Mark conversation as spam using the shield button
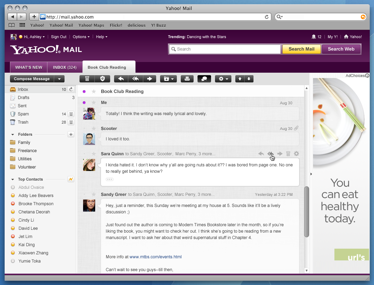Screen dimensions: 374x285 pos(102,79)
